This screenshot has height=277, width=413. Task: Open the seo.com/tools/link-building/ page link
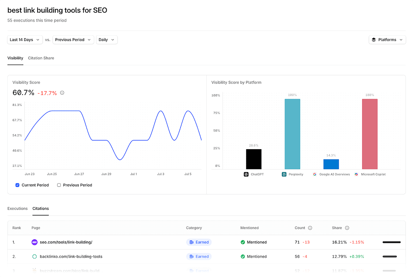coord(66,242)
